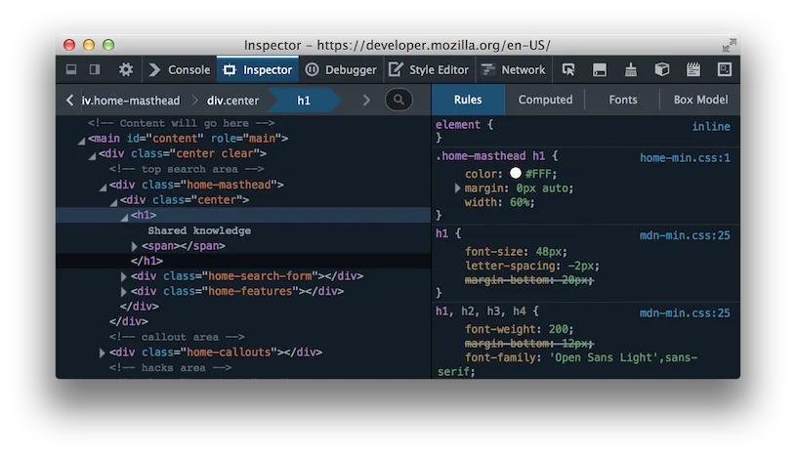Collapse the div class="home-masthead" node
The height and width of the screenshot is (456, 796).
pos(103,187)
